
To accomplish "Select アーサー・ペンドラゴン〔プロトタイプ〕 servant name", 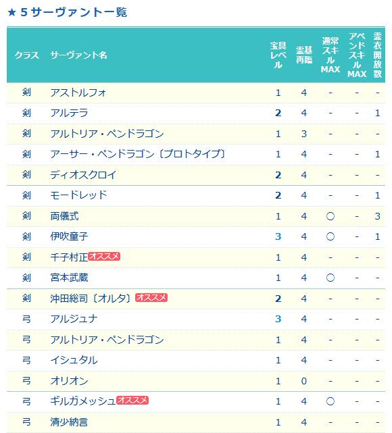I will [138, 154].
